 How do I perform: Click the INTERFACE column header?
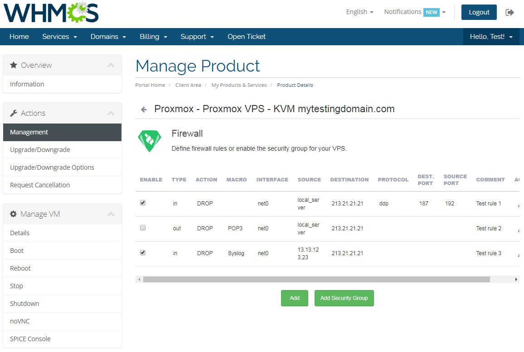[x=272, y=180]
